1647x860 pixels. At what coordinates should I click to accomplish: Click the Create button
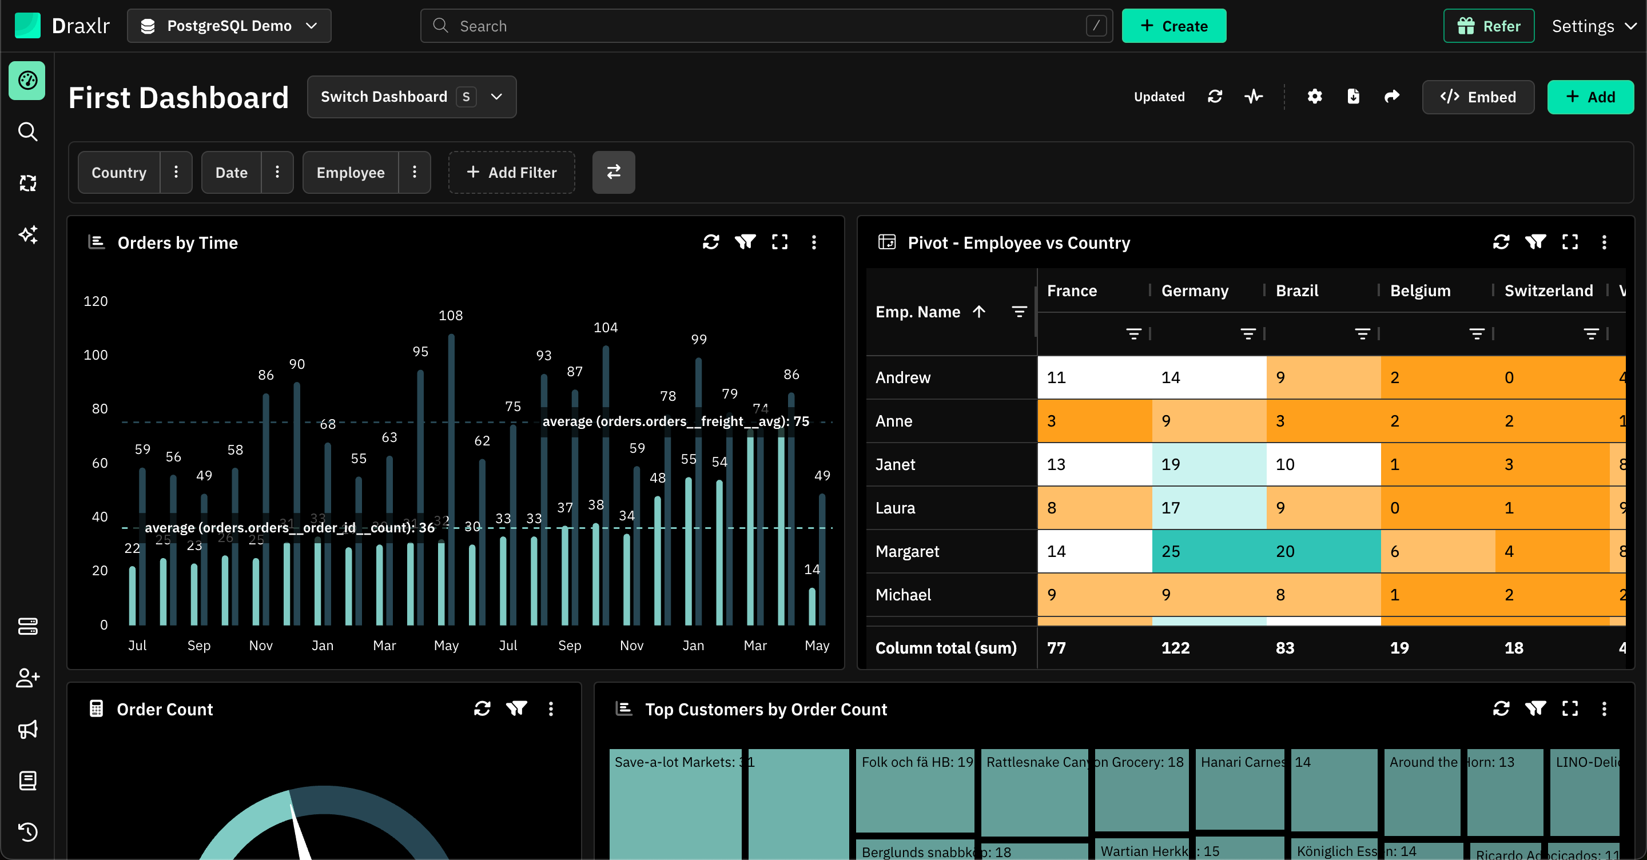tap(1174, 26)
